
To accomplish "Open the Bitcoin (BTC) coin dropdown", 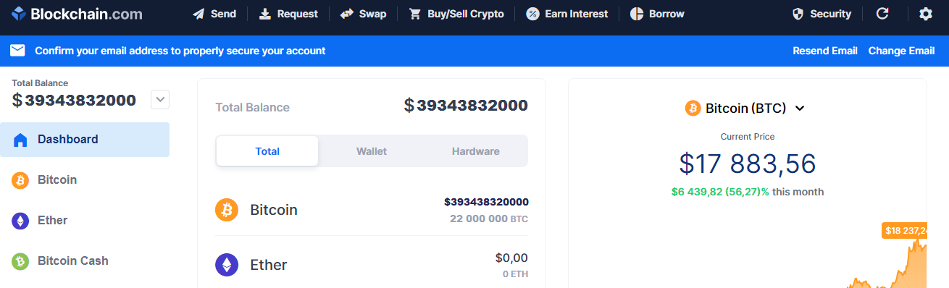I will 745,109.
